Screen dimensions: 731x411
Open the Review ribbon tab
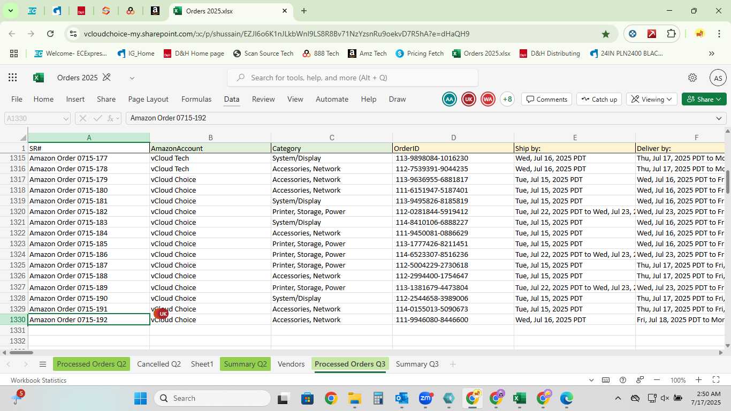click(x=263, y=99)
